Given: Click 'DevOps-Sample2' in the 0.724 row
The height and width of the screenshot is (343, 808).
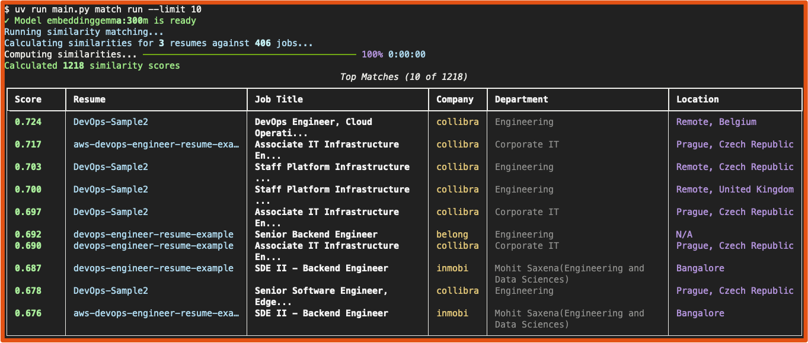Looking at the screenshot, I should [x=111, y=122].
